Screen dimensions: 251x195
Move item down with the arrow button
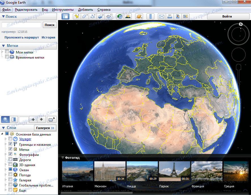point(41,119)
